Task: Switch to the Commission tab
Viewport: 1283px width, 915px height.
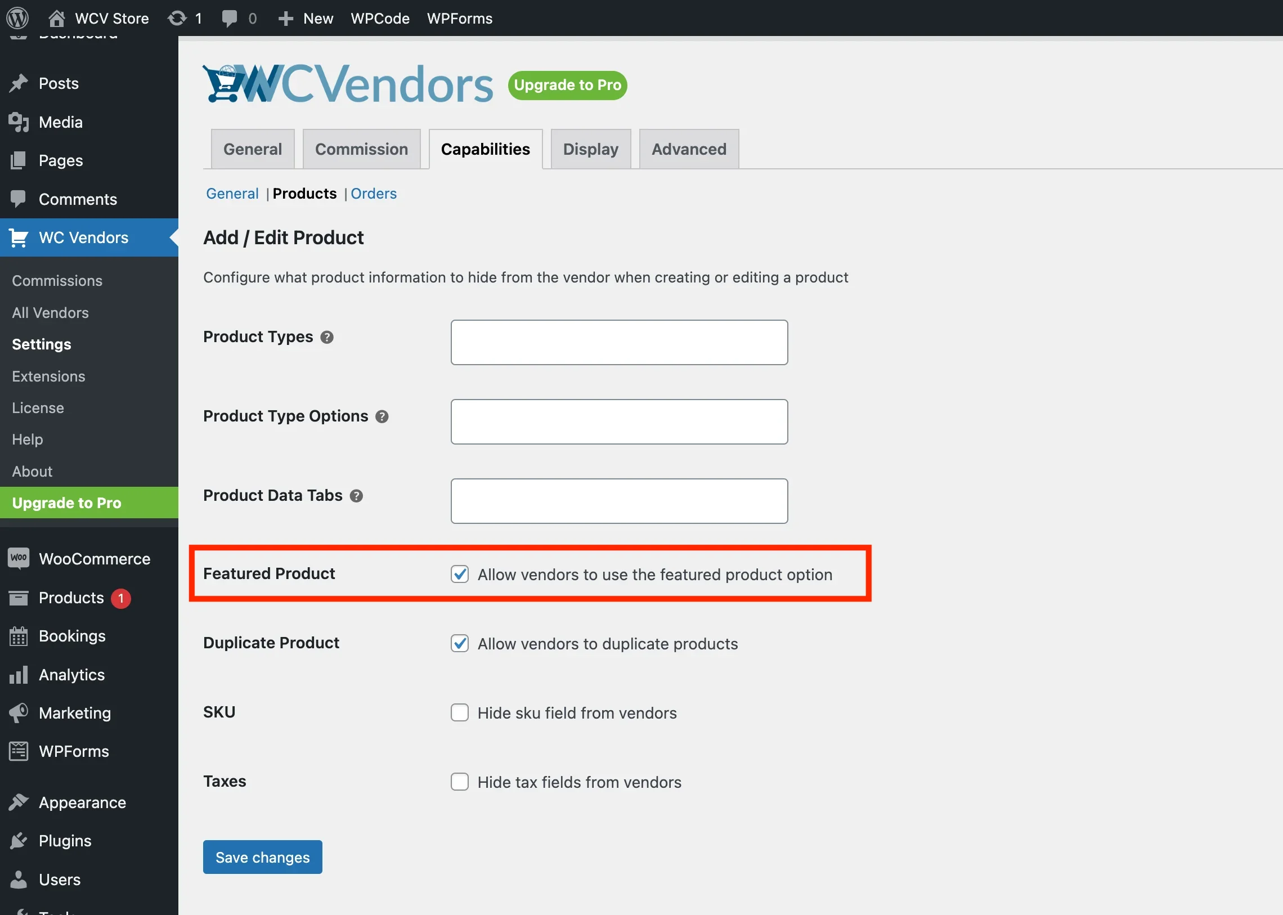Action: [361, 149]
